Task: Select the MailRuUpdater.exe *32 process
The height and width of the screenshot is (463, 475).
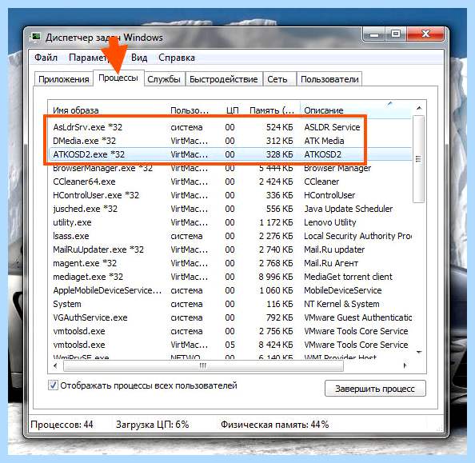Action: pos(230,249)
